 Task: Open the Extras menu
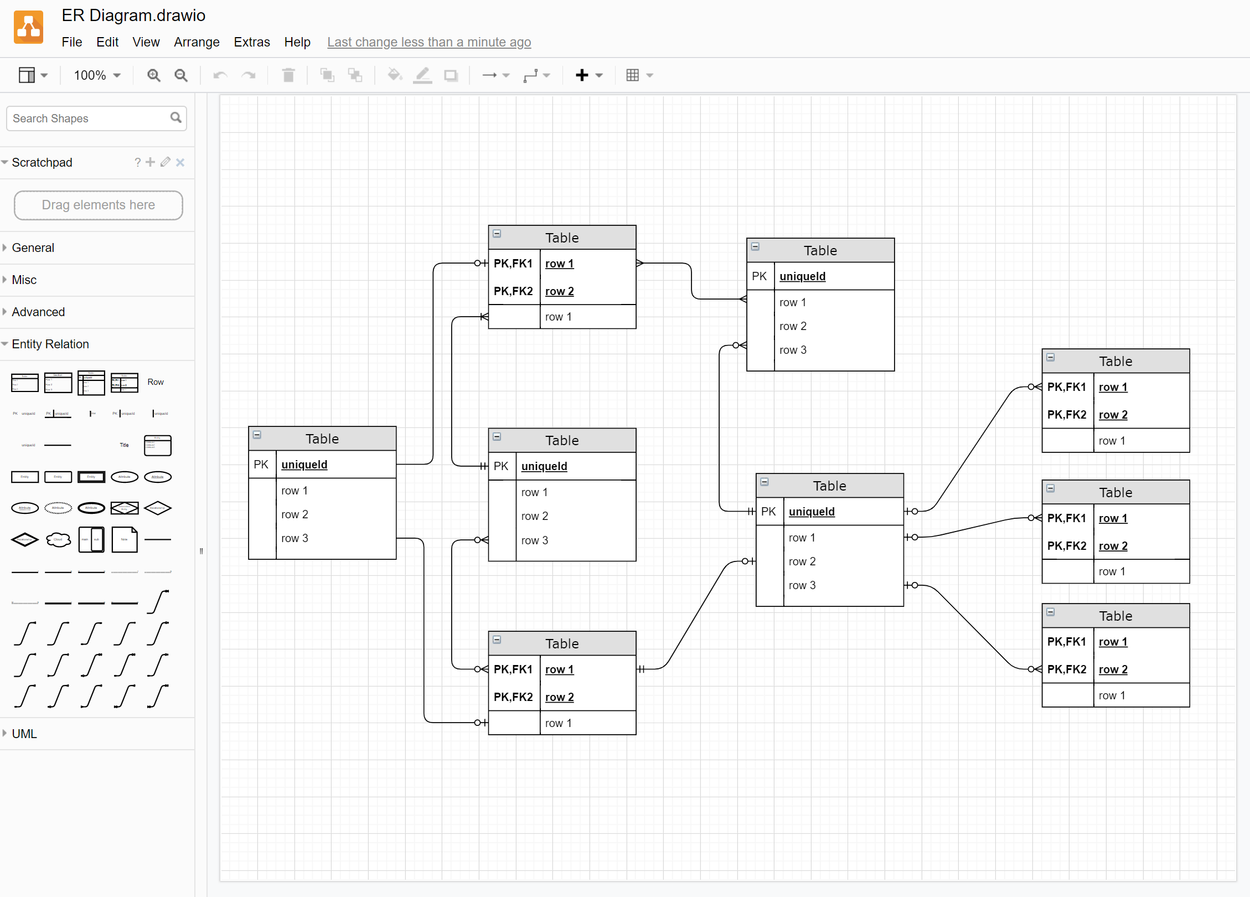(252, 42)
